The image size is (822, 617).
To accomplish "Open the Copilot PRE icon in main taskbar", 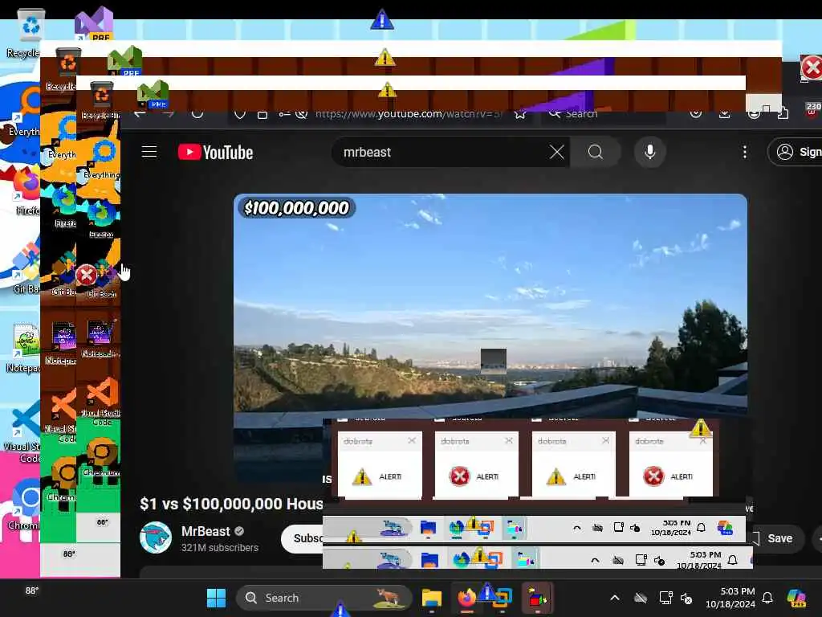I will (796, 598).
